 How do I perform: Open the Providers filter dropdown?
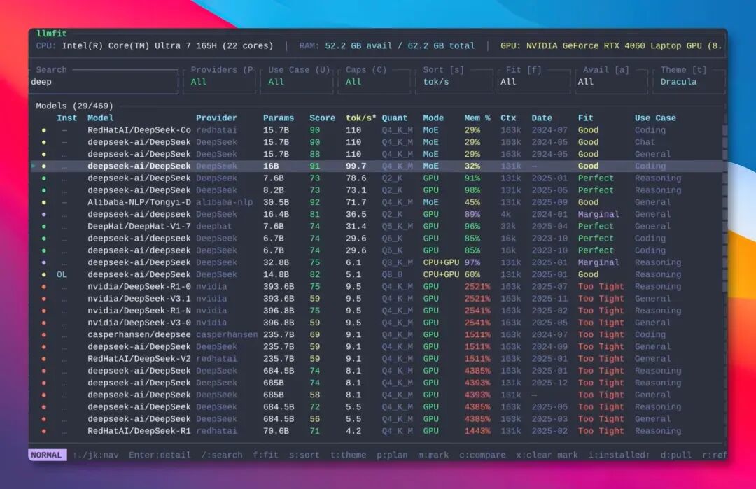click(x=219, y=82)
